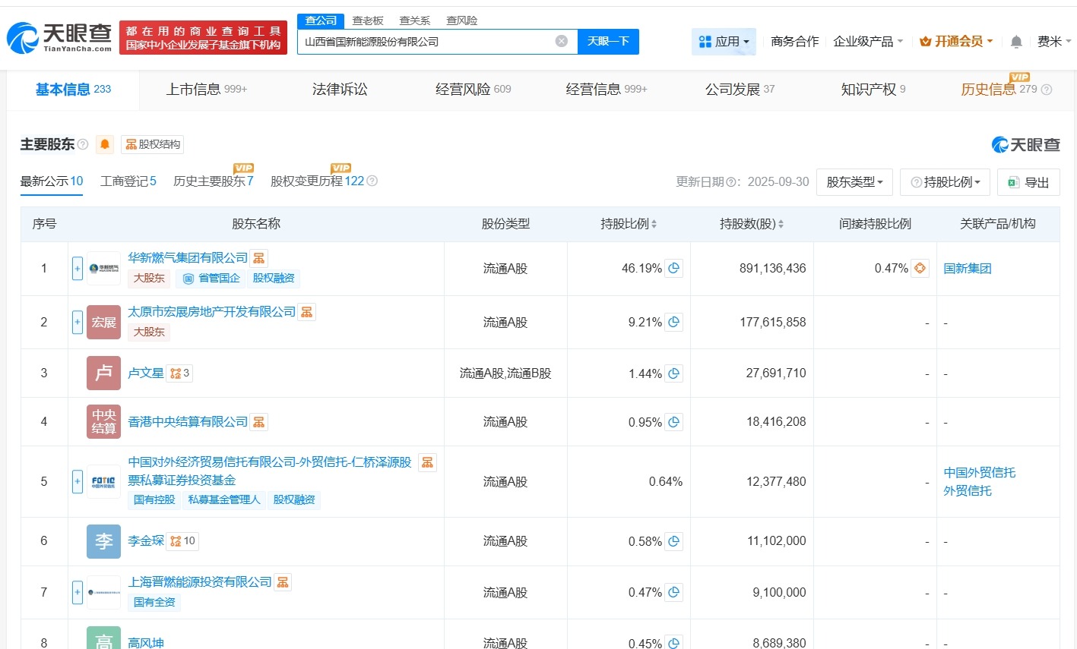This screenshot has height=649, width=1077.
Task: Click the notification bell in the top bar
Action: (1016, 41)
